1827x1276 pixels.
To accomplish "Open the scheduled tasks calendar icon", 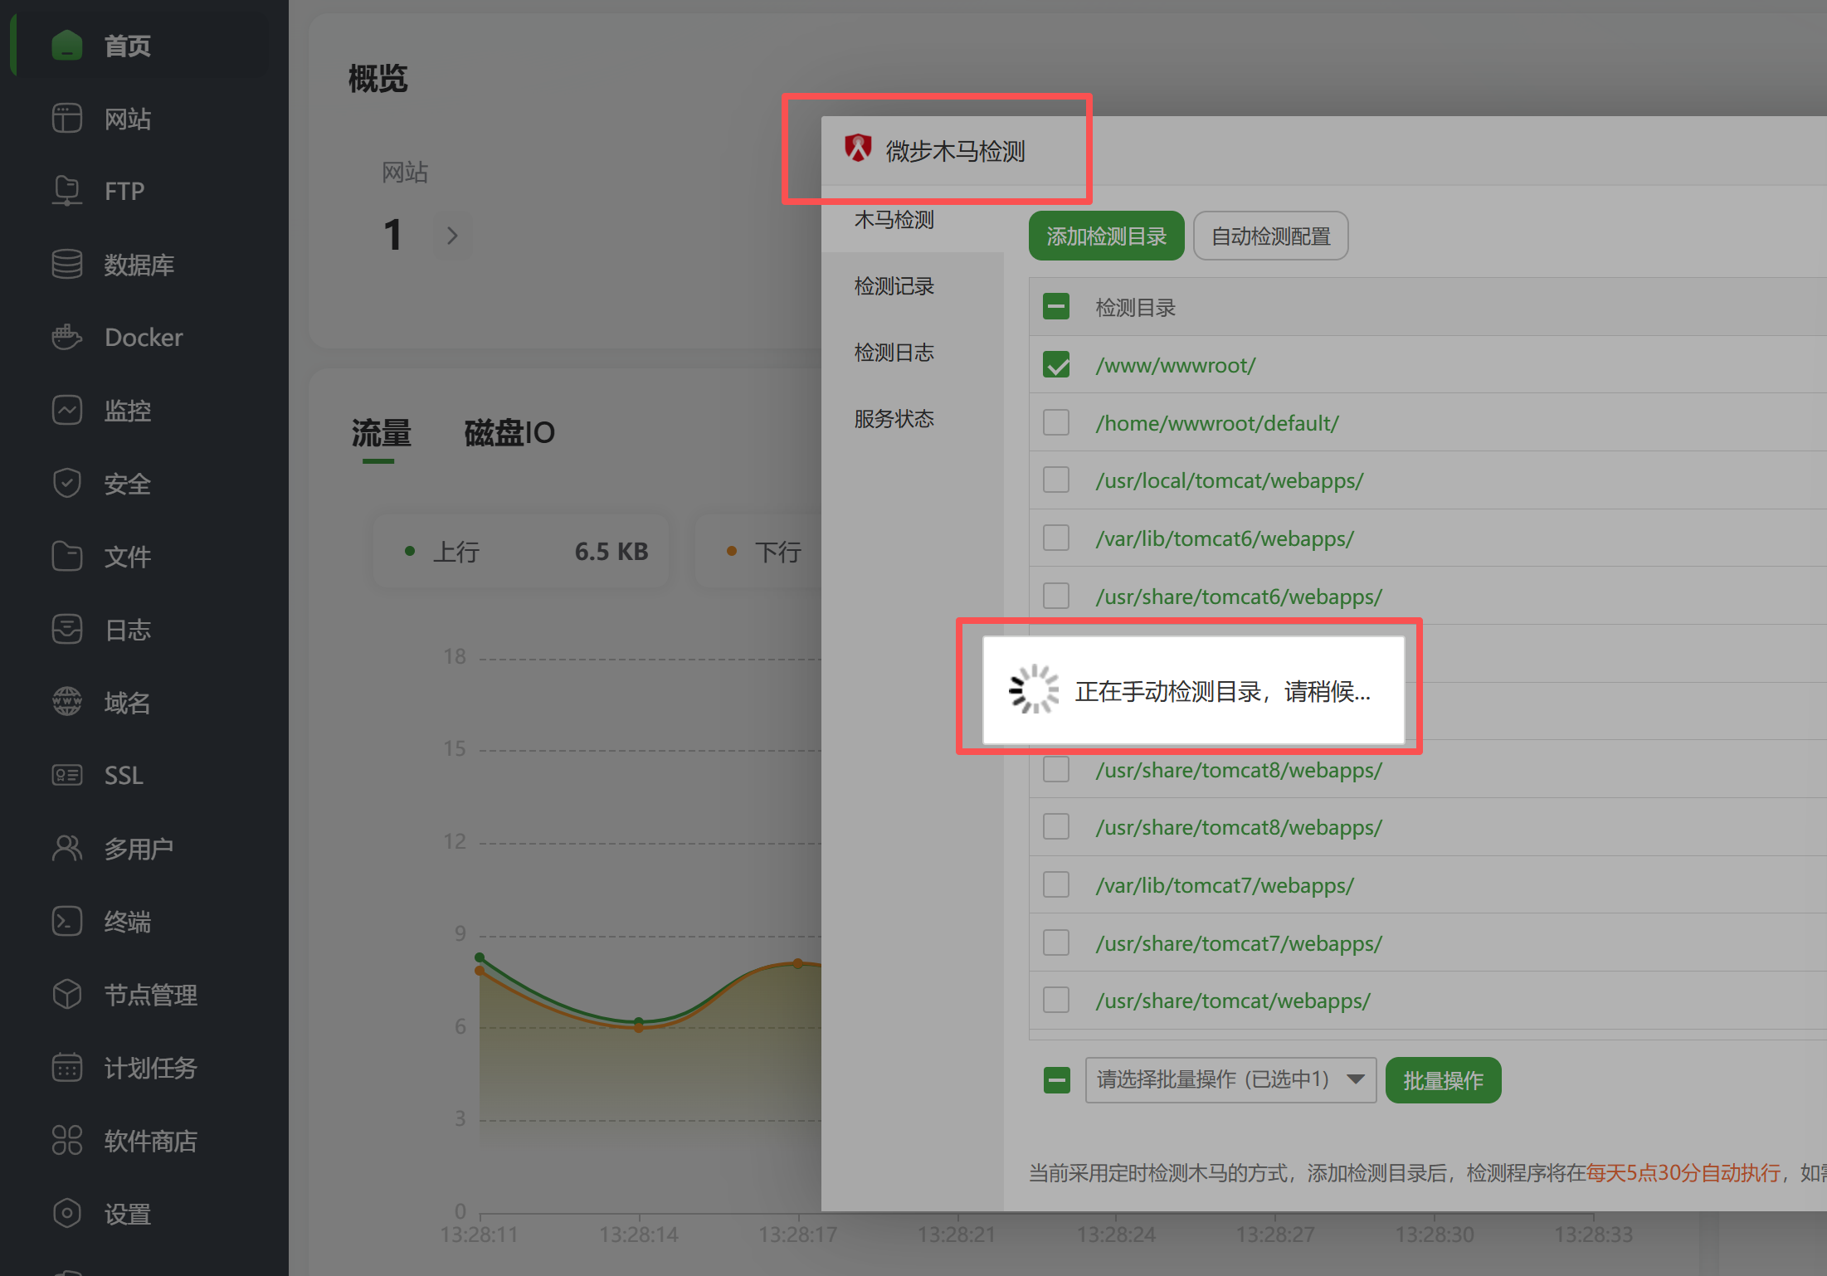I will coord(66,1068).
